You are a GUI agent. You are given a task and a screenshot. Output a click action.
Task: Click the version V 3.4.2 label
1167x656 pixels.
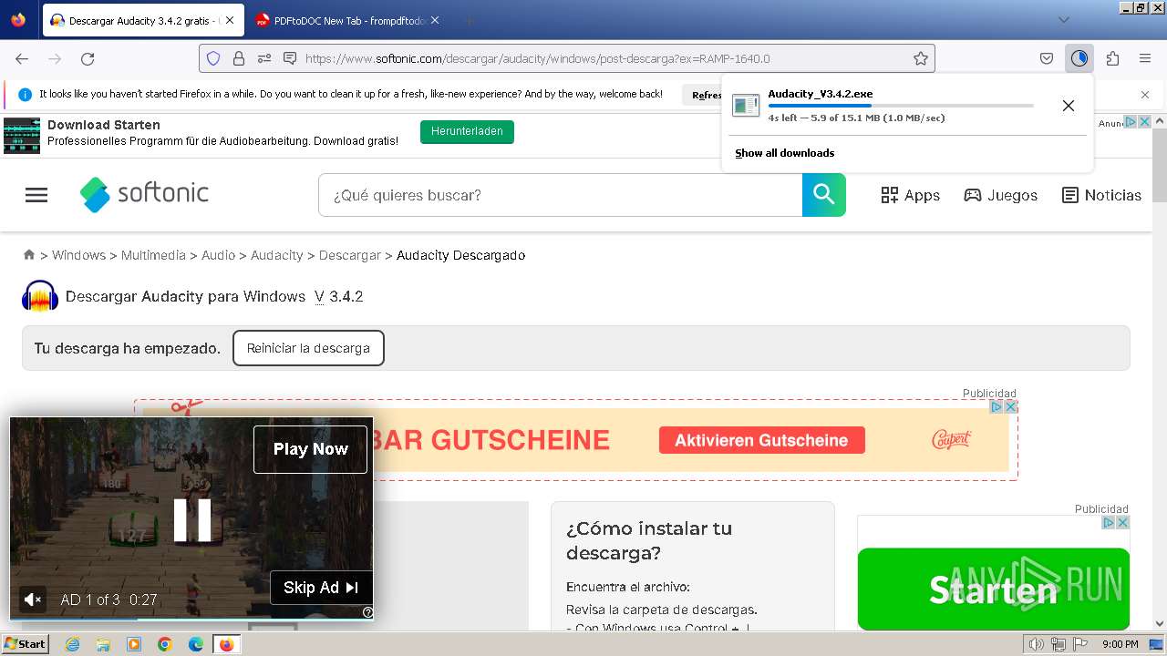point(338,296)
